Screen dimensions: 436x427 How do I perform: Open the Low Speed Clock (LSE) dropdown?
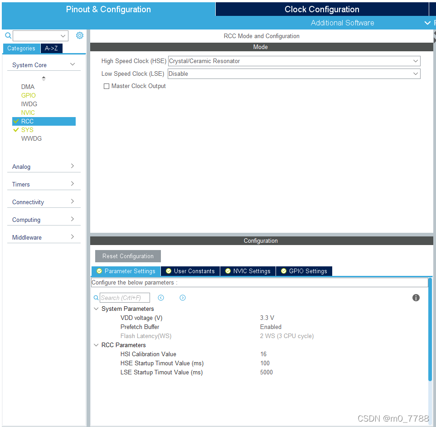point(294,74)
